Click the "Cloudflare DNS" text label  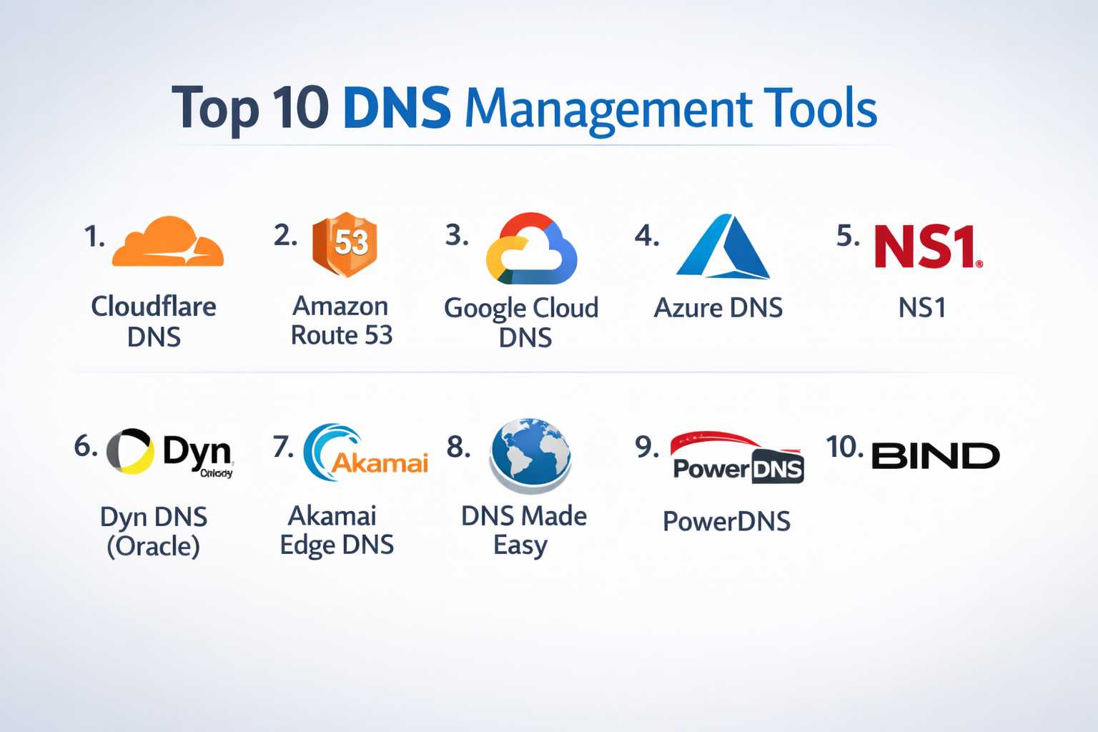pos(154,322)
